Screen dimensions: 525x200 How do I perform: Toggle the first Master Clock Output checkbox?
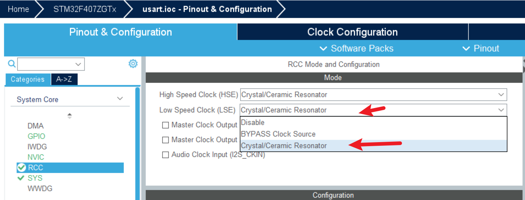pyautogui.click(x=165, y=125)
